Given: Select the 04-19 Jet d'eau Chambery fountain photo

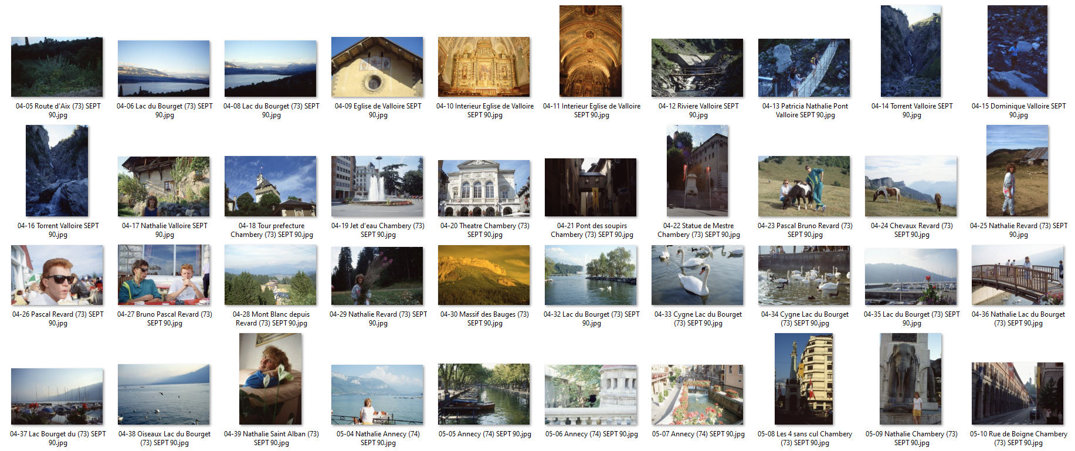Looking at the screenshot, I should (x=377, y=186).
